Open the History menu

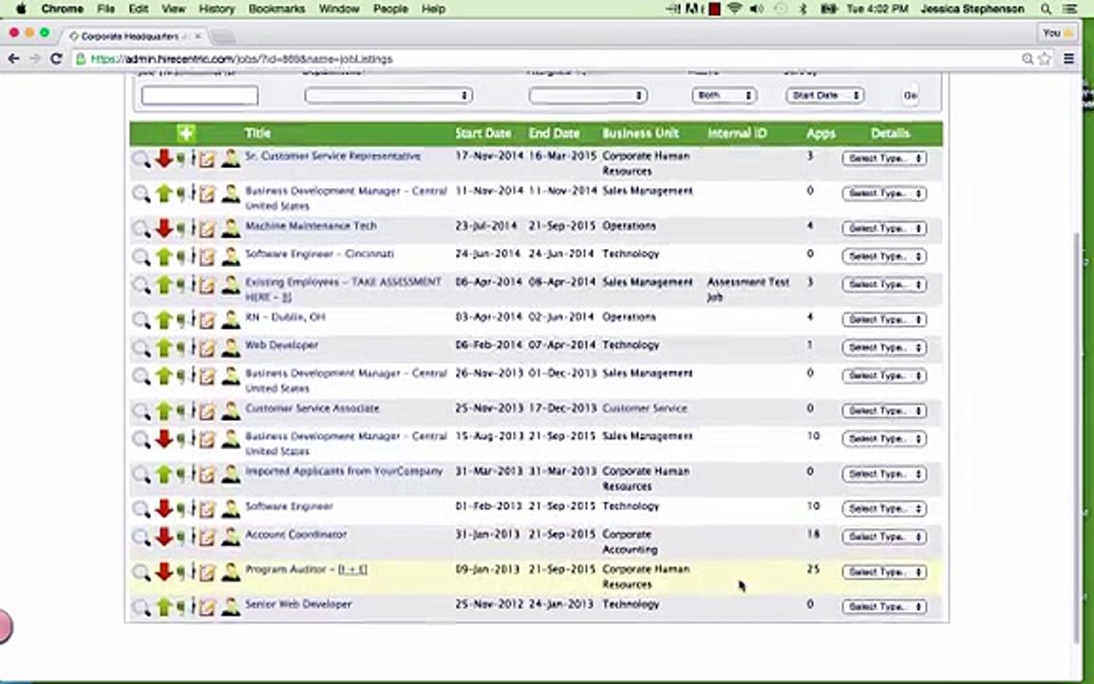click(x=217, y=9)
